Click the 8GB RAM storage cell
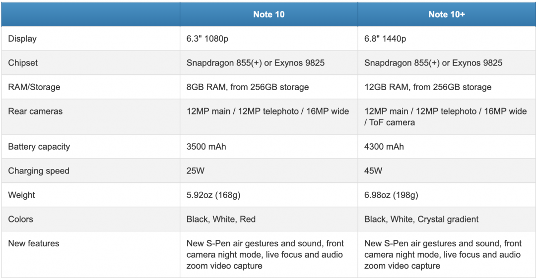This screenshot has height=278, width=536. coord(248,87)
